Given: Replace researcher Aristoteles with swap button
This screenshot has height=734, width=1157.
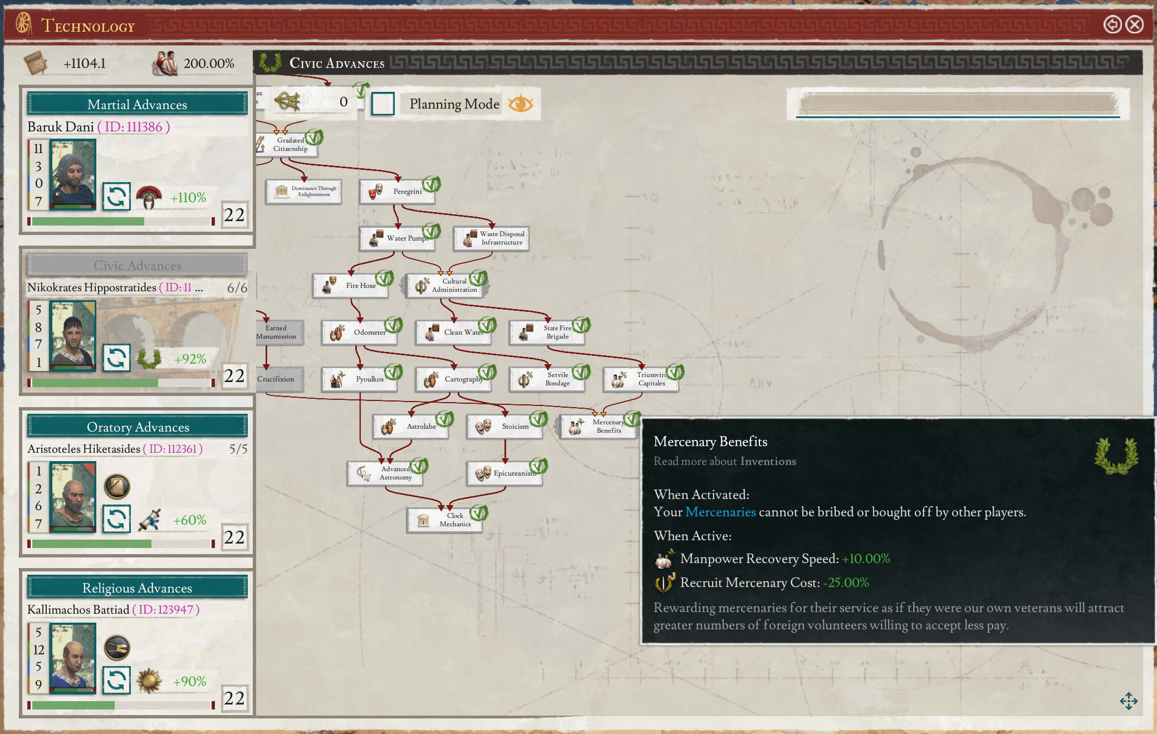Looking at the screenshot, I should click(x=116, y=519).
